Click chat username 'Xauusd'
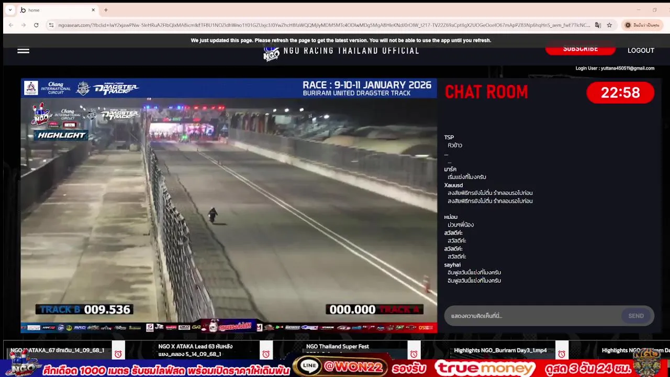 [453, 185]
